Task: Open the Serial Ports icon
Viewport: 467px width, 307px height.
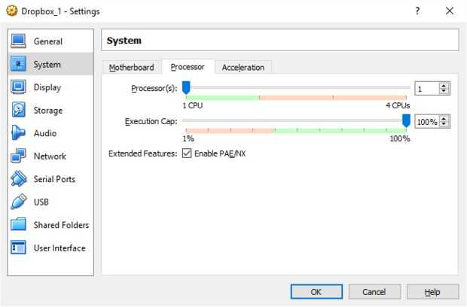Action: coord(20,179)
